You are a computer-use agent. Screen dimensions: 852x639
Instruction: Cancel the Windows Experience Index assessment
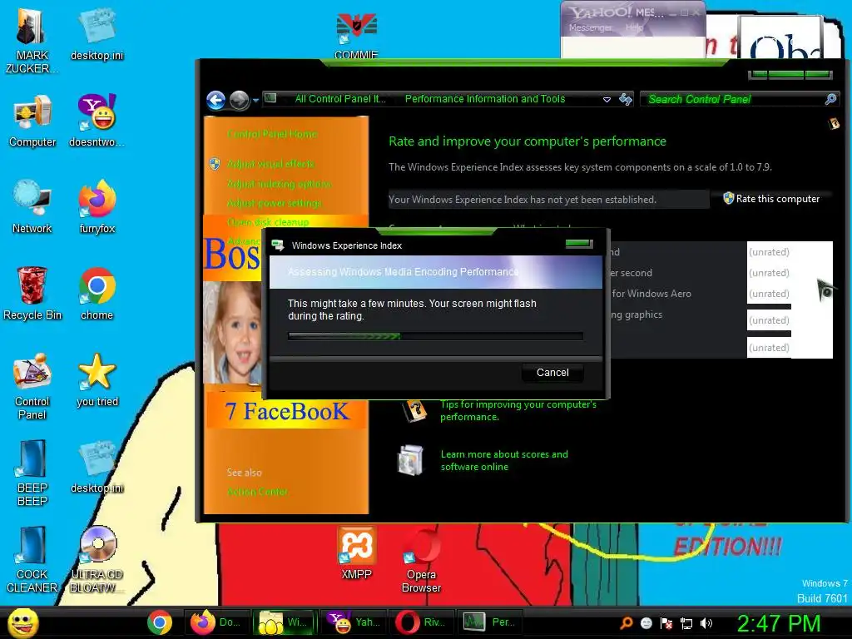click(552, 372)
